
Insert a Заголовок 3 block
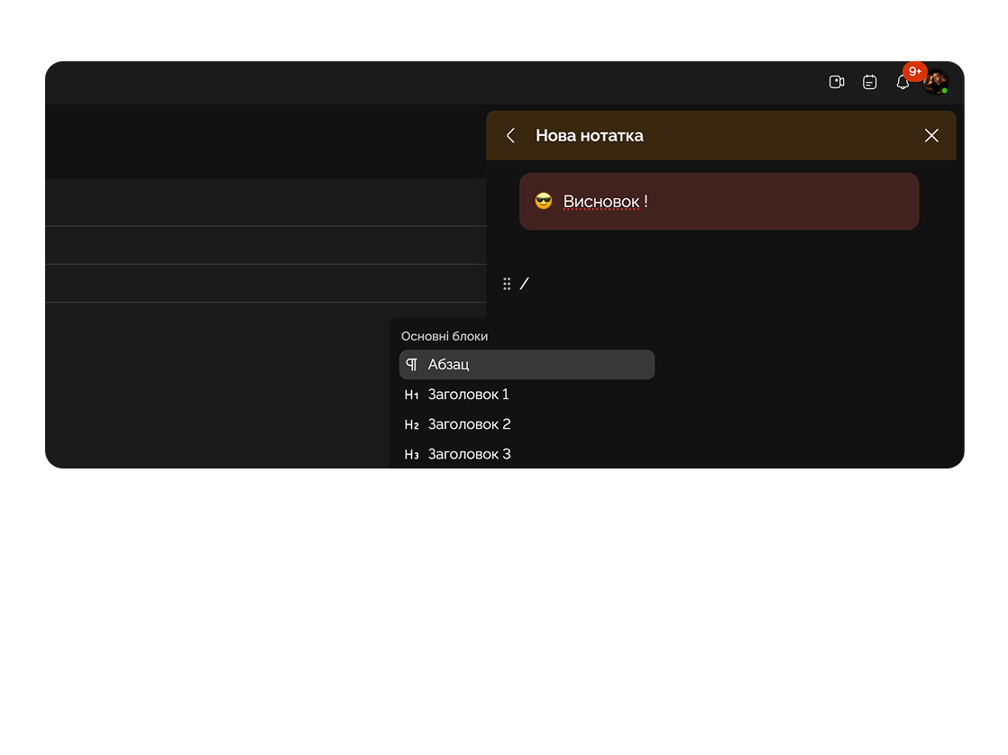469,454
